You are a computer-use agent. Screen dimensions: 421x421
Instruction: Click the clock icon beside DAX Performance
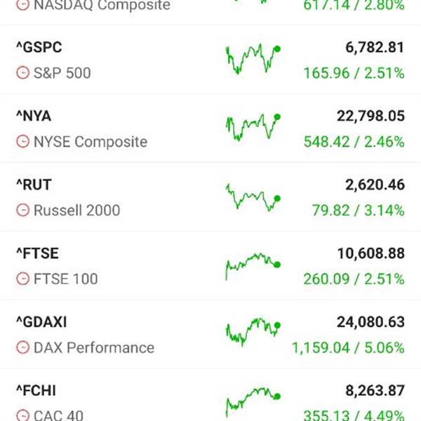click(x=22, y=348)
